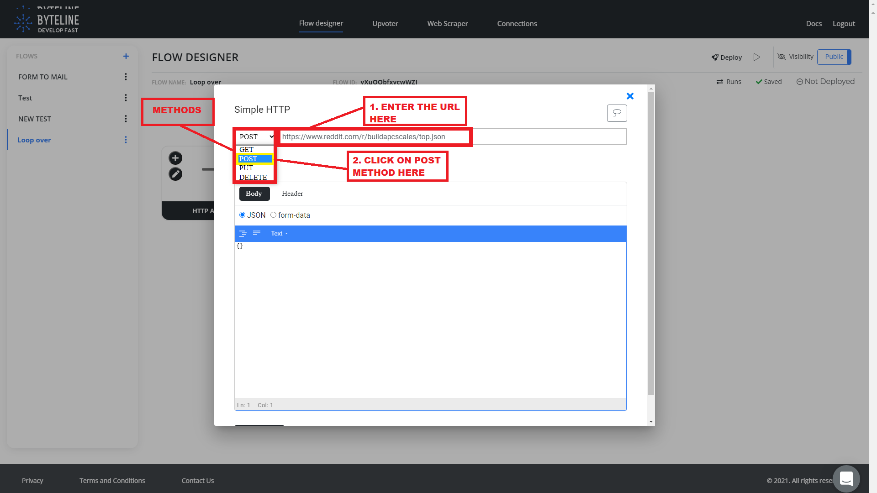This screenshot has width=877, height=493.
Task: Open the Runs history
Action: [729, 82]
